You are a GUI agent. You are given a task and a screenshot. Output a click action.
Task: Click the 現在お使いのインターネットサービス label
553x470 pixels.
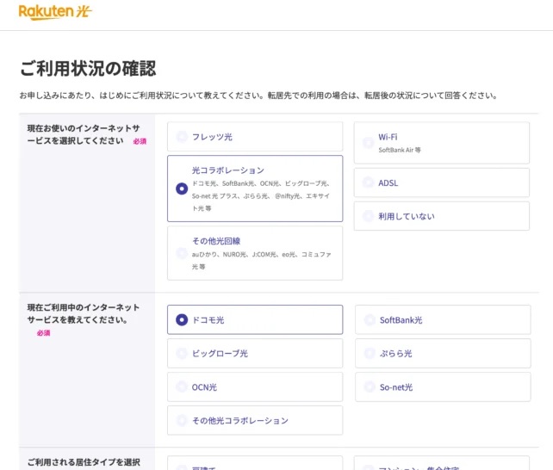84,134
